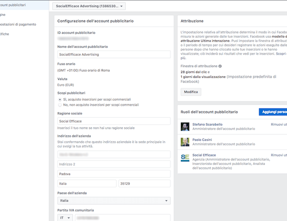Click the blurred first address line field
The height and width of the screenshot is (221, 287).
click(114, 154)
